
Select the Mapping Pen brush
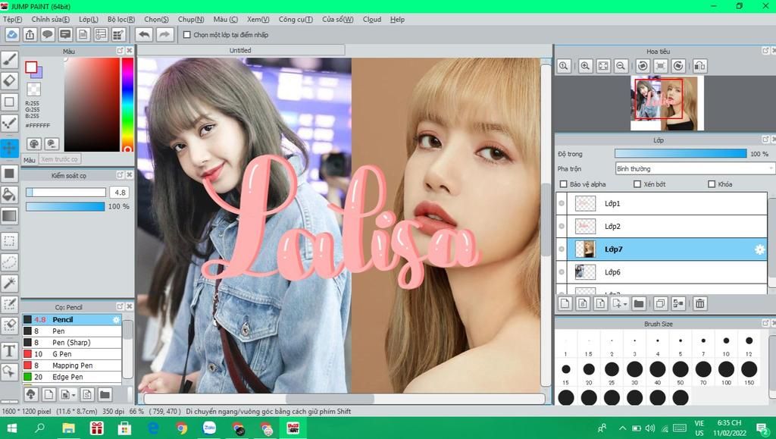pos(72,365)
